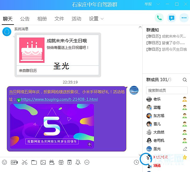
Task: Click the edit pencil beside 圣光
Action: tap(185, 149)
